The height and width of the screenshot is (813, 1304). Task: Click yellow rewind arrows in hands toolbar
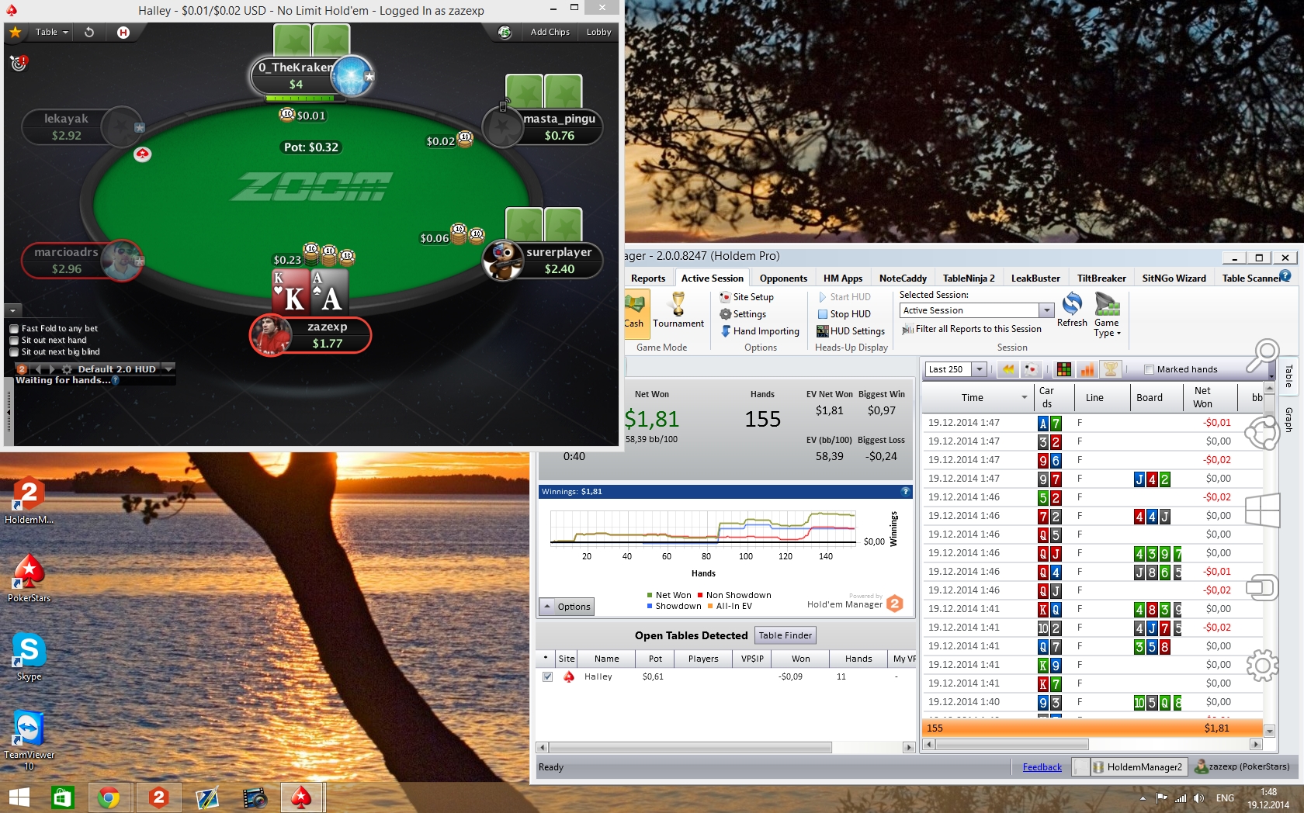tap(1007, 369)
